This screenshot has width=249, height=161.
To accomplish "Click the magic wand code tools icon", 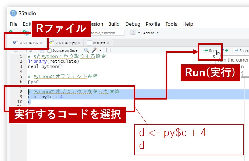I will tap(94, 50).
